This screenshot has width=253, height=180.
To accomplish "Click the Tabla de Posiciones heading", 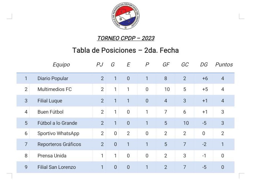I will 125,50.
